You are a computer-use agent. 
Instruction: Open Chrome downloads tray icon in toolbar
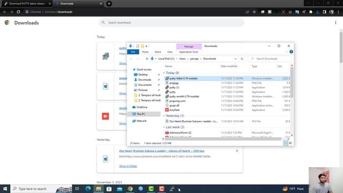coord(318,12)
